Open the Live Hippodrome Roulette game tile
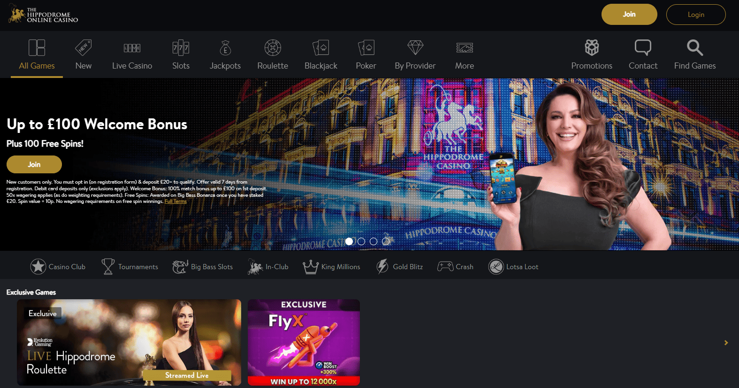739x388 pixels. point(129,342)
